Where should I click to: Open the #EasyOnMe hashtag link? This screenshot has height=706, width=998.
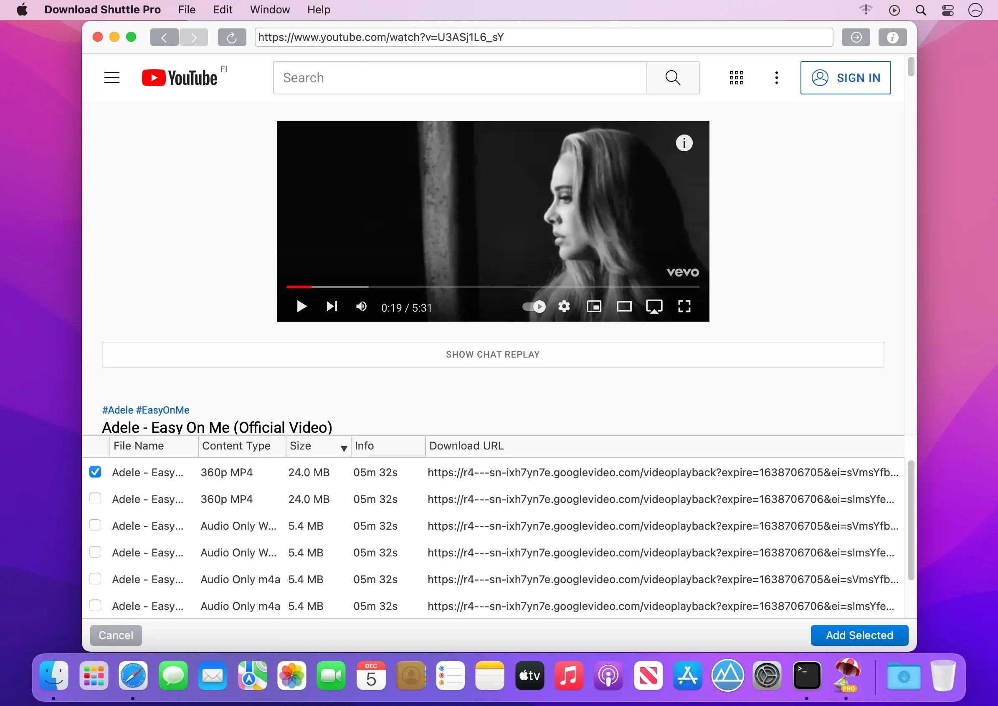tap(162, 410)
